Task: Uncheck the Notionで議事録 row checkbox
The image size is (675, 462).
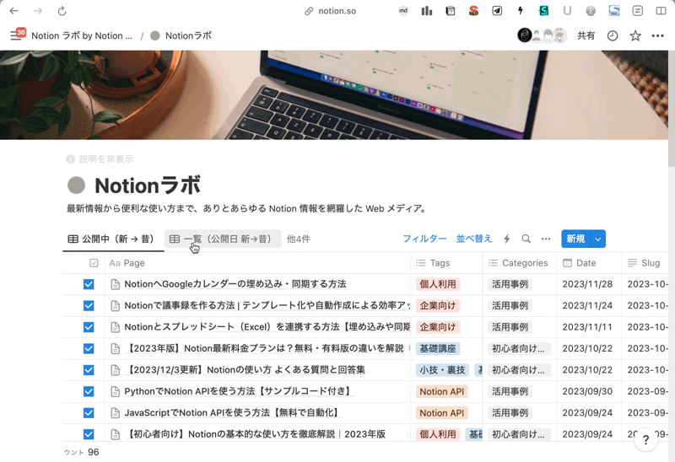Action: click(89, 306)
